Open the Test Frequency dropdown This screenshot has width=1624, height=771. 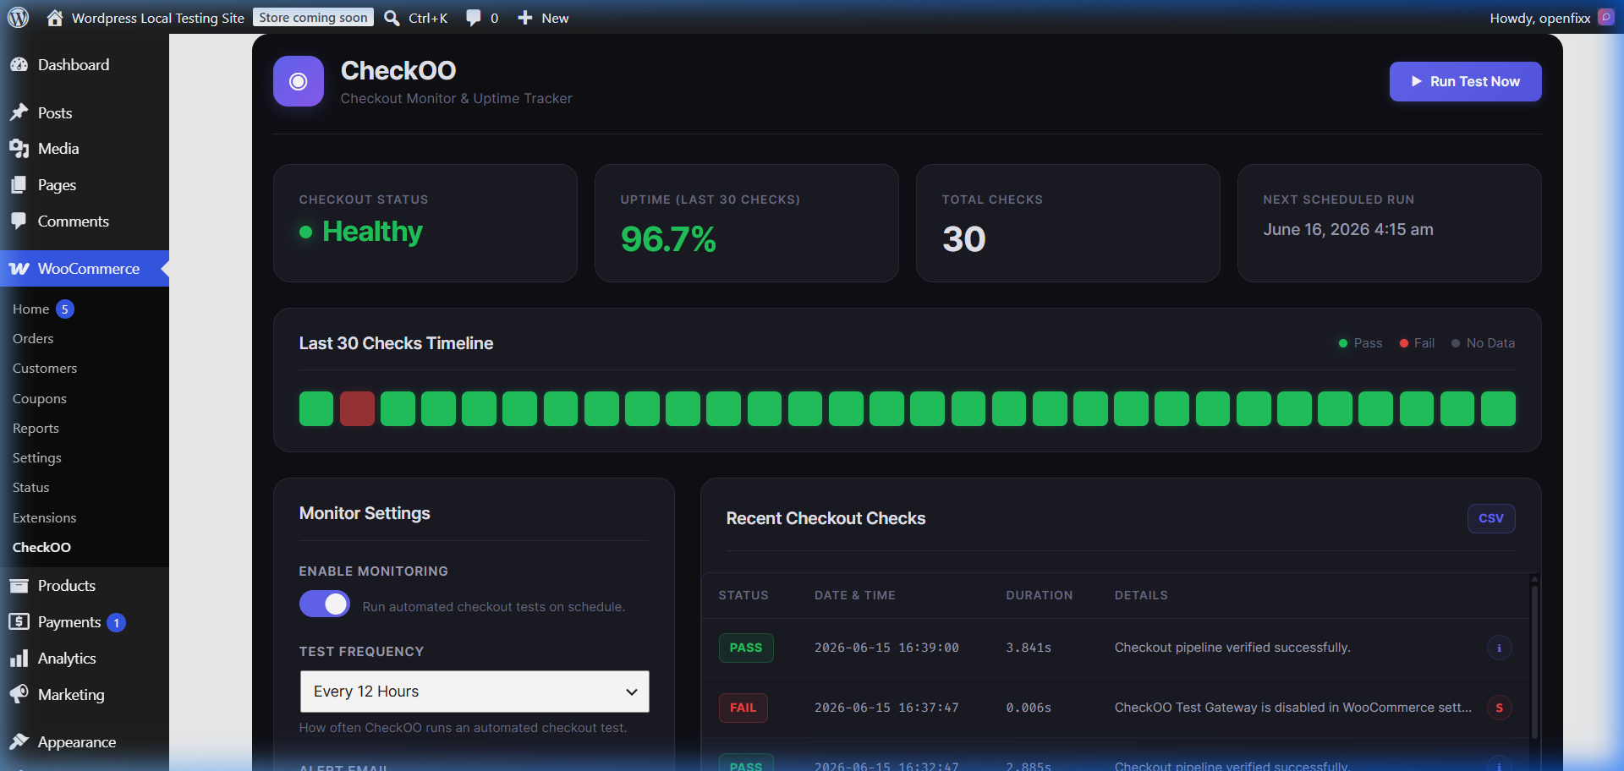[475, 692]
